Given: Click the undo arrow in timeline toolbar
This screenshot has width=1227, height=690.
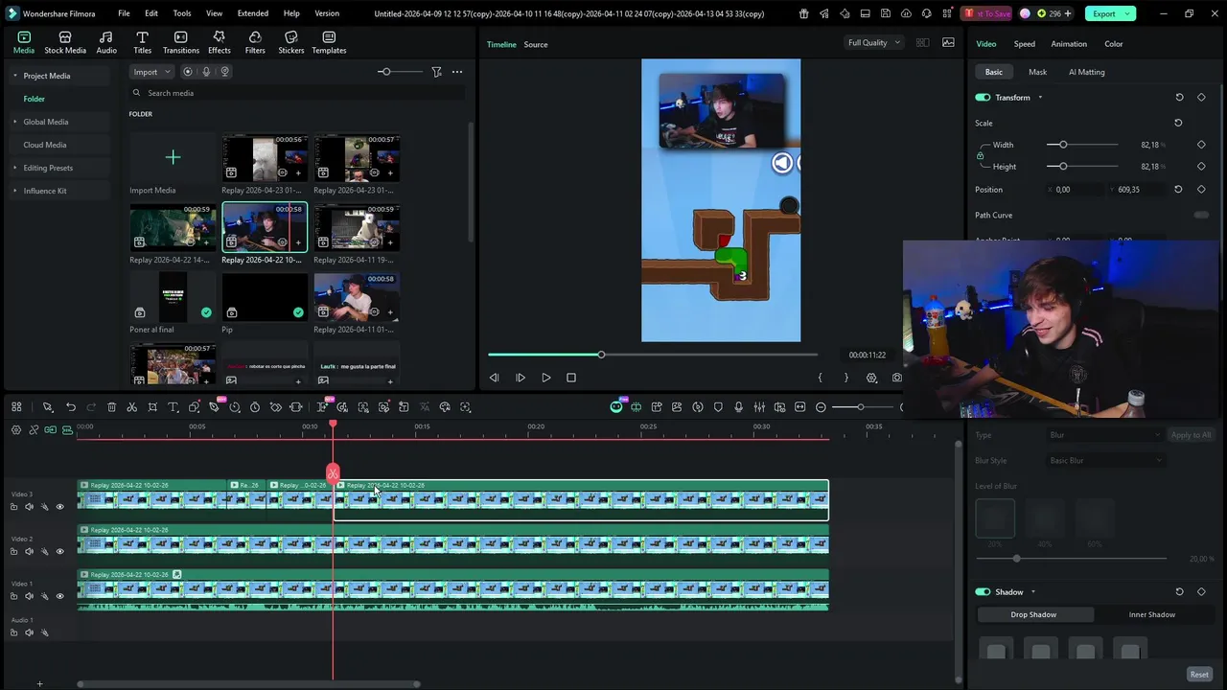Looking at the screenshot, I should (x=71, y=407).
